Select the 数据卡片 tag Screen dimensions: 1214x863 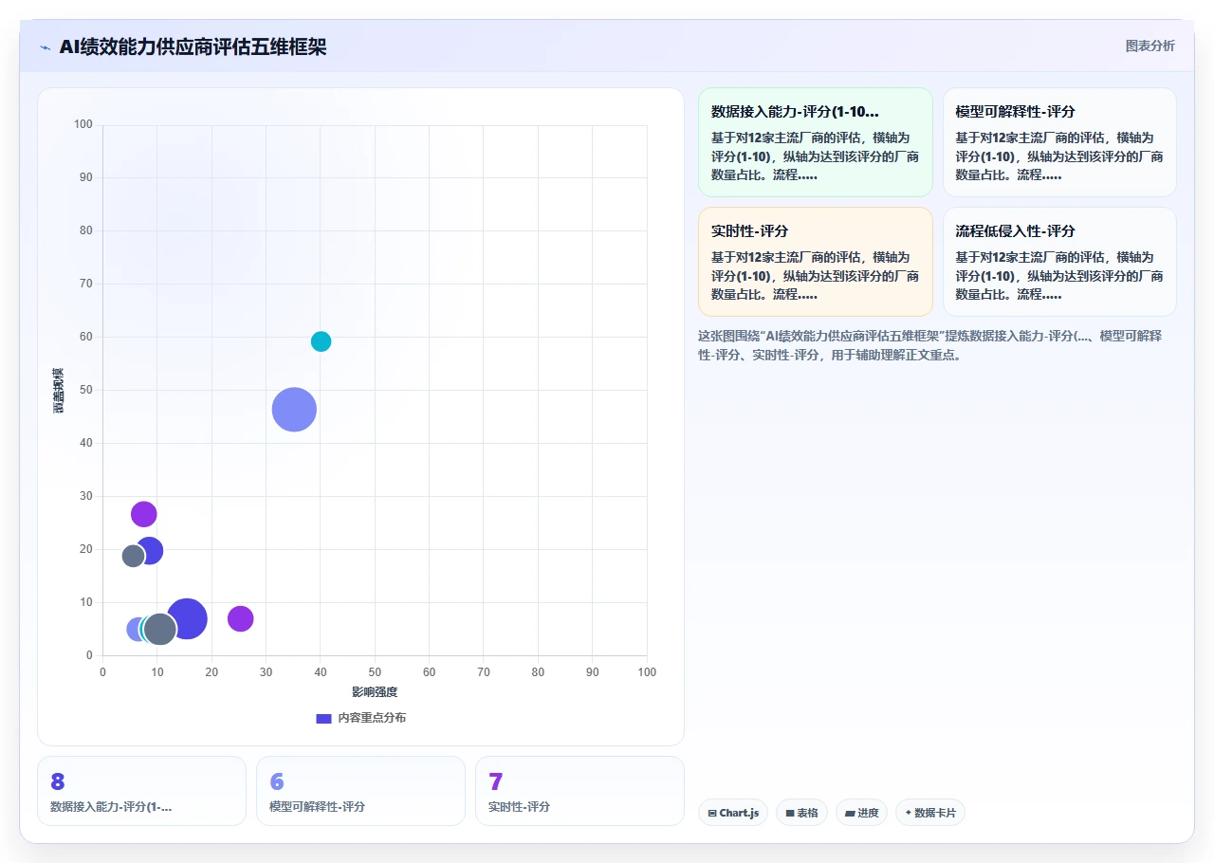pyautogui.click(x=930, y=813)
